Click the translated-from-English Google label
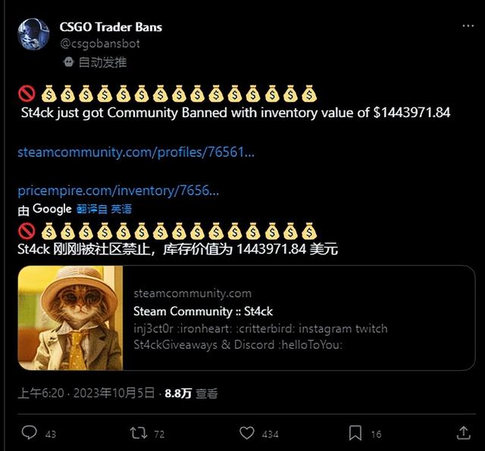Viewport: 485px width, 451px height. [104, 209]
